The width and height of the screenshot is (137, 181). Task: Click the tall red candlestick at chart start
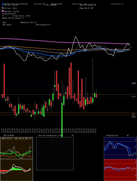click(4, 81)
